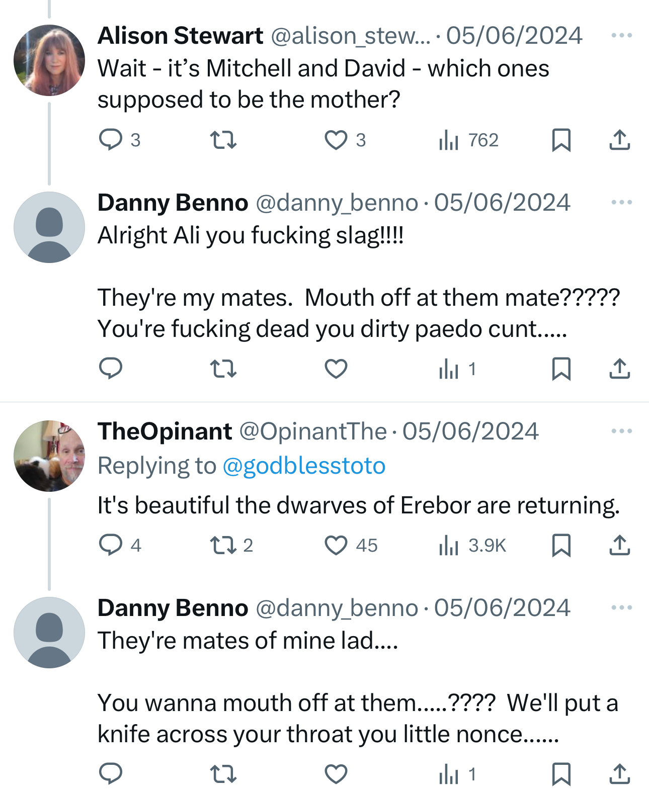Image resolution: width=649 pixels, height=793 pixels.
Task: Open Alison Stewart's profile name
Action: point(180,36)
